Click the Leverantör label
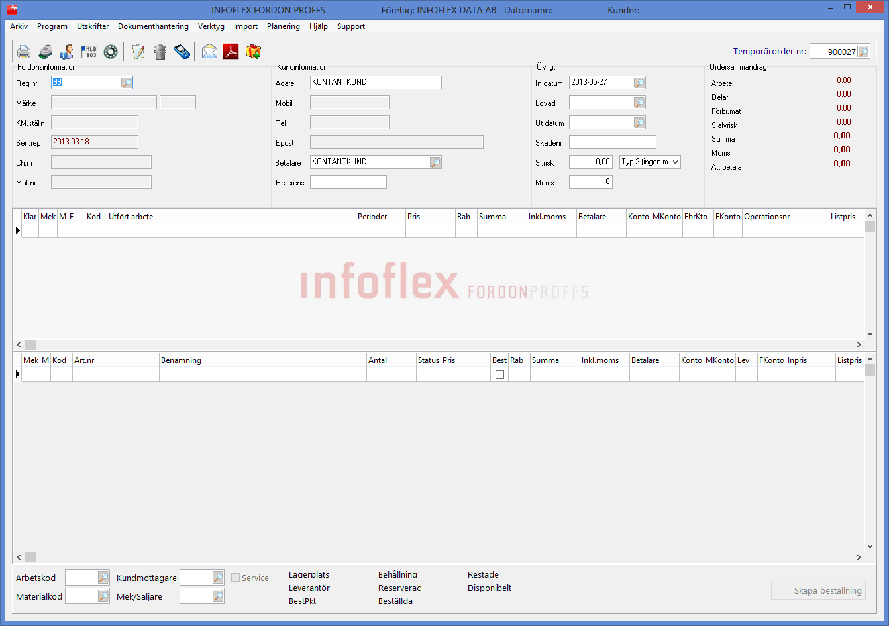Screen dimensions: 889x626 pos(309,588)
